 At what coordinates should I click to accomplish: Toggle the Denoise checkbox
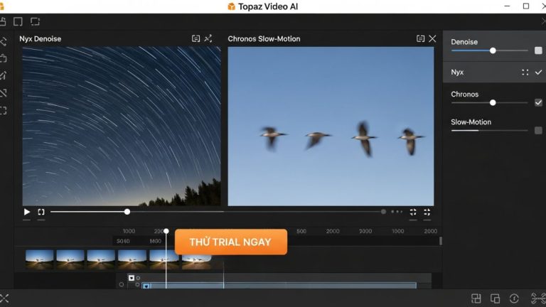[x=538, y=50]
